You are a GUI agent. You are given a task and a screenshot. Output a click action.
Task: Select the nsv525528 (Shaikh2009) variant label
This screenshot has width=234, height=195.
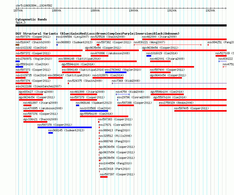click(x=108, y=37)
